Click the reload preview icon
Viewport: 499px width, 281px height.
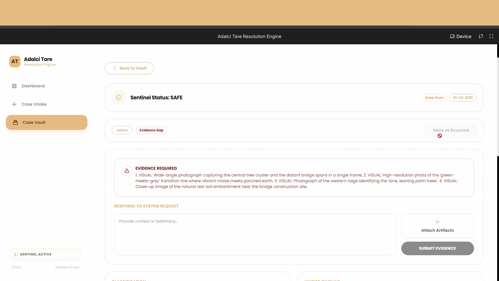coord(481,36)
